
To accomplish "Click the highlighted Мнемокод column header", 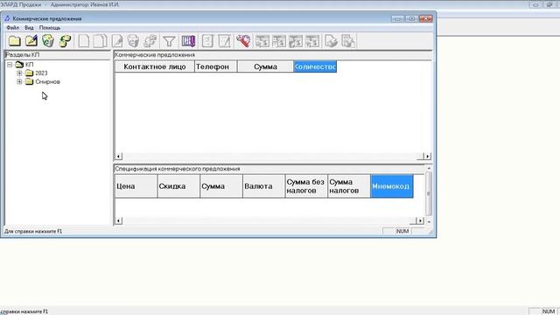I will tap(392, 186).
